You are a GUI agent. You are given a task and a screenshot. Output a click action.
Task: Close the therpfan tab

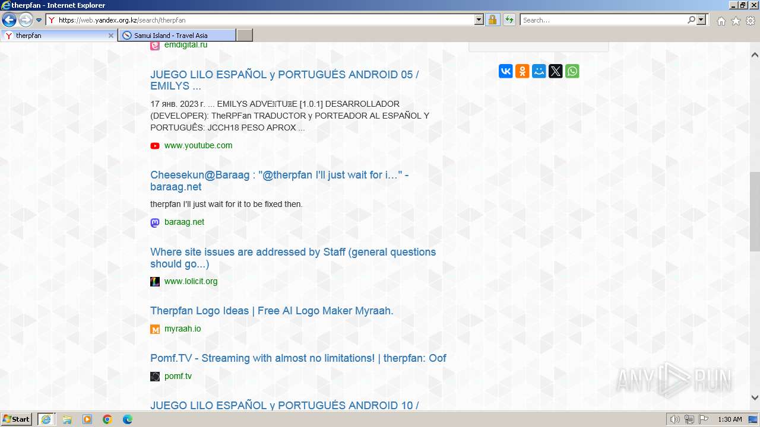(111, 36)
